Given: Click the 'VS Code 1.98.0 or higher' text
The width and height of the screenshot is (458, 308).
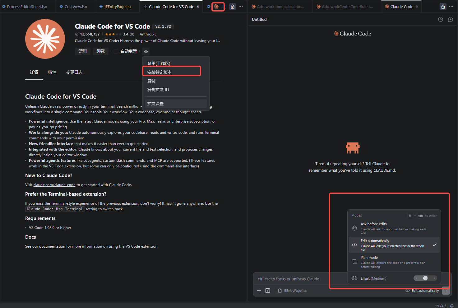Looking at the screenshot, I should [50, 228].
